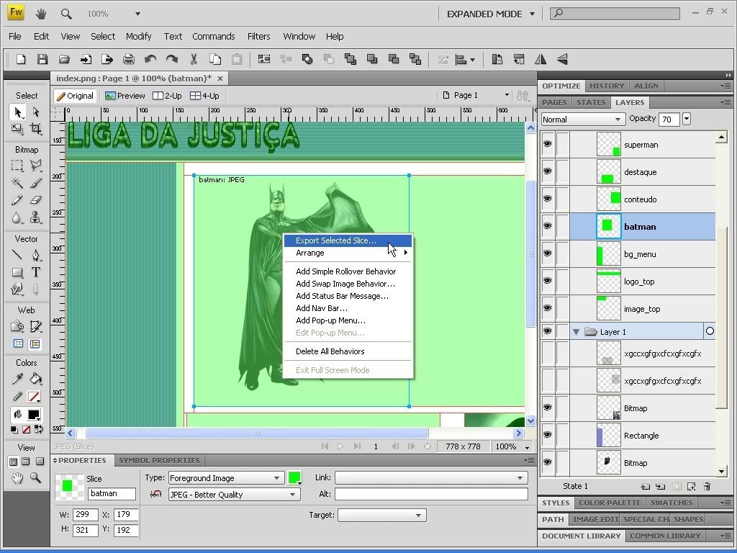This screenshot has height=553, width=737.
Task: Select the Line tool
Action: pyautogui.click(x=17, y=255)
